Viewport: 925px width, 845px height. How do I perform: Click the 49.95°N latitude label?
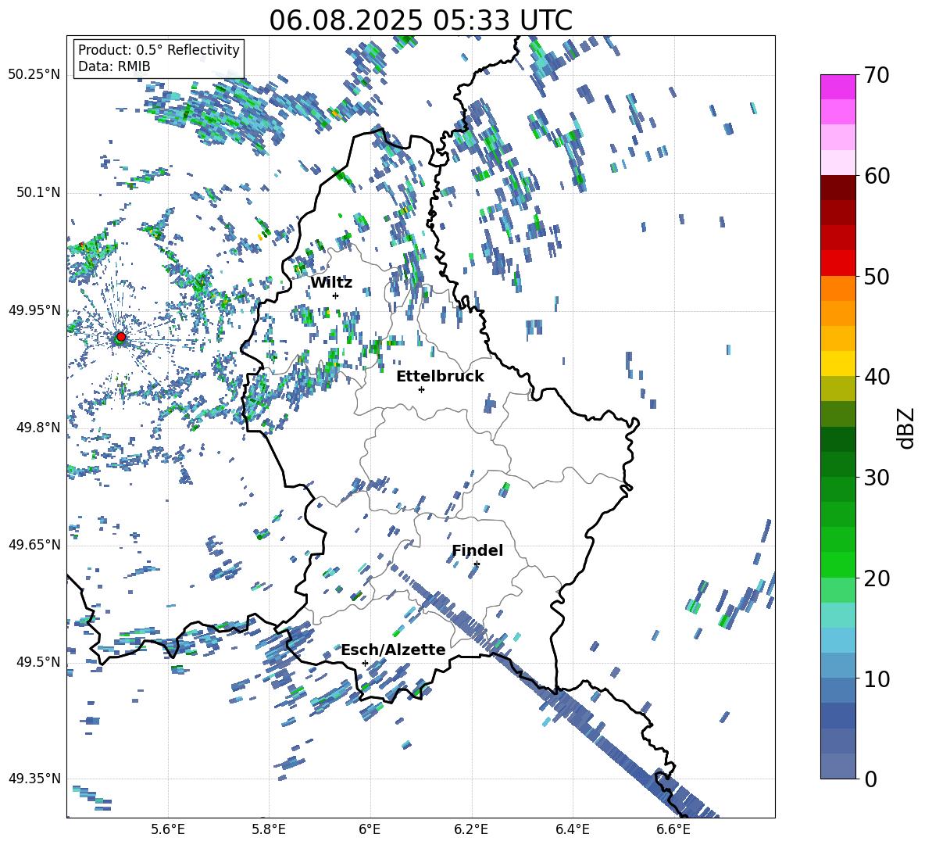(34, 310)
